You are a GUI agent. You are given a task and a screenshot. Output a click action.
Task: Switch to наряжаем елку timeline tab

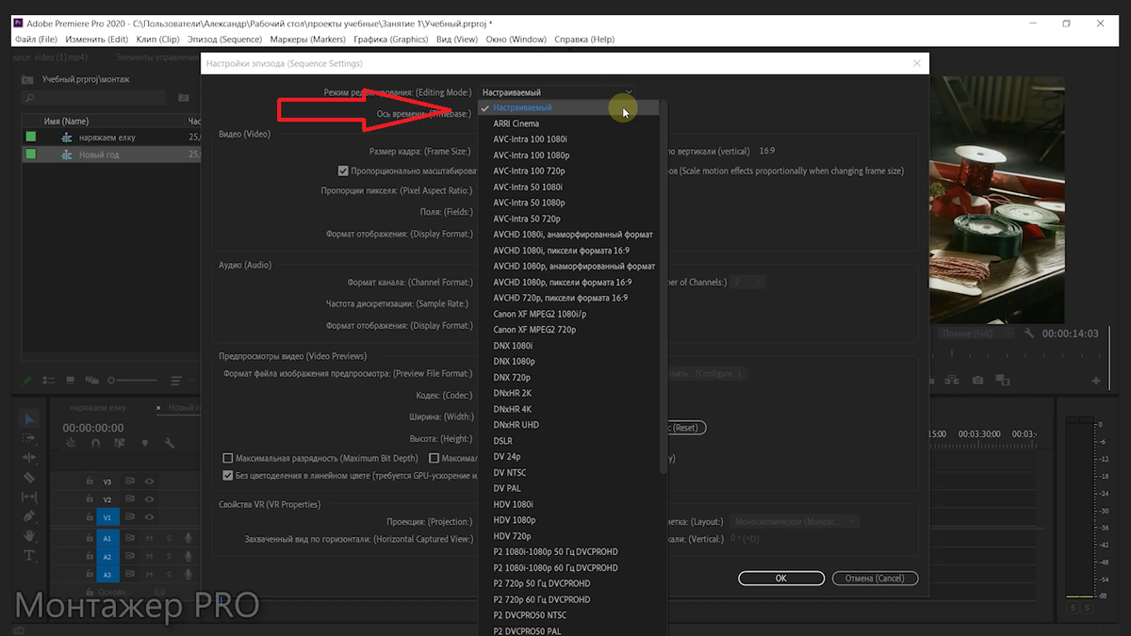99,408
